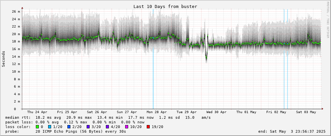Click the '26 m' y-axis value

16,12
